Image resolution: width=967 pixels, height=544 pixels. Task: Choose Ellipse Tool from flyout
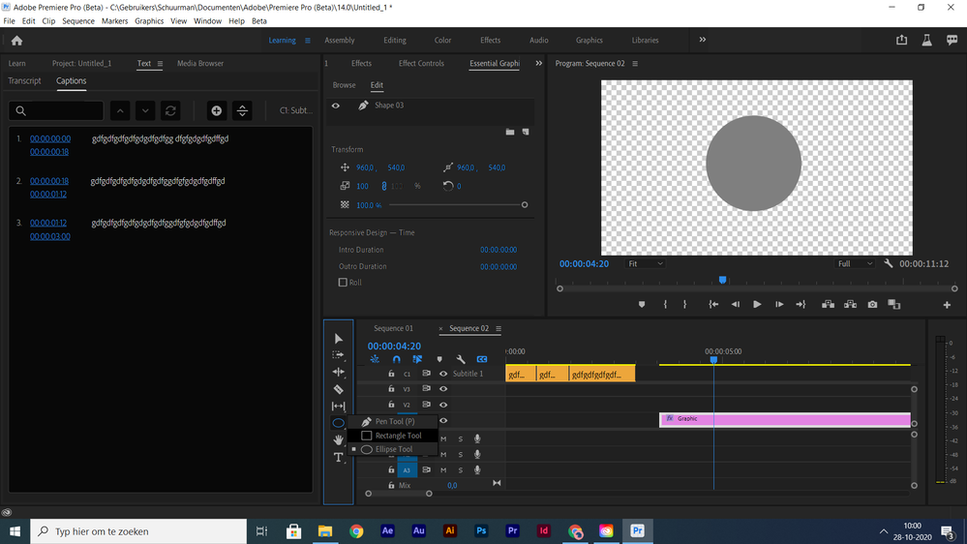(393, 449)
